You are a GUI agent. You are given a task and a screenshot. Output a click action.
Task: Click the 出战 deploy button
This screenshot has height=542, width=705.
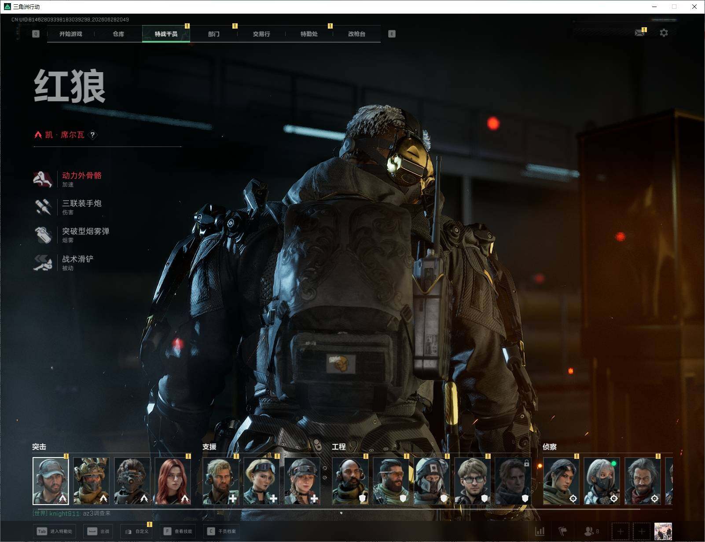coord(98,531)
